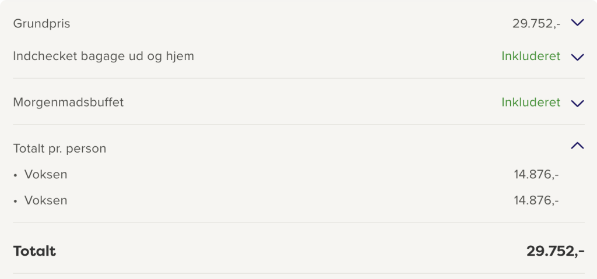This screenshot has height=279, width=597.
Task: Click the Grundpris label
Action: coord(41,24)
